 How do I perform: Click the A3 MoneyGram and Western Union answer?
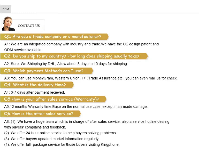pyautogui.click(x=91, y=78)
